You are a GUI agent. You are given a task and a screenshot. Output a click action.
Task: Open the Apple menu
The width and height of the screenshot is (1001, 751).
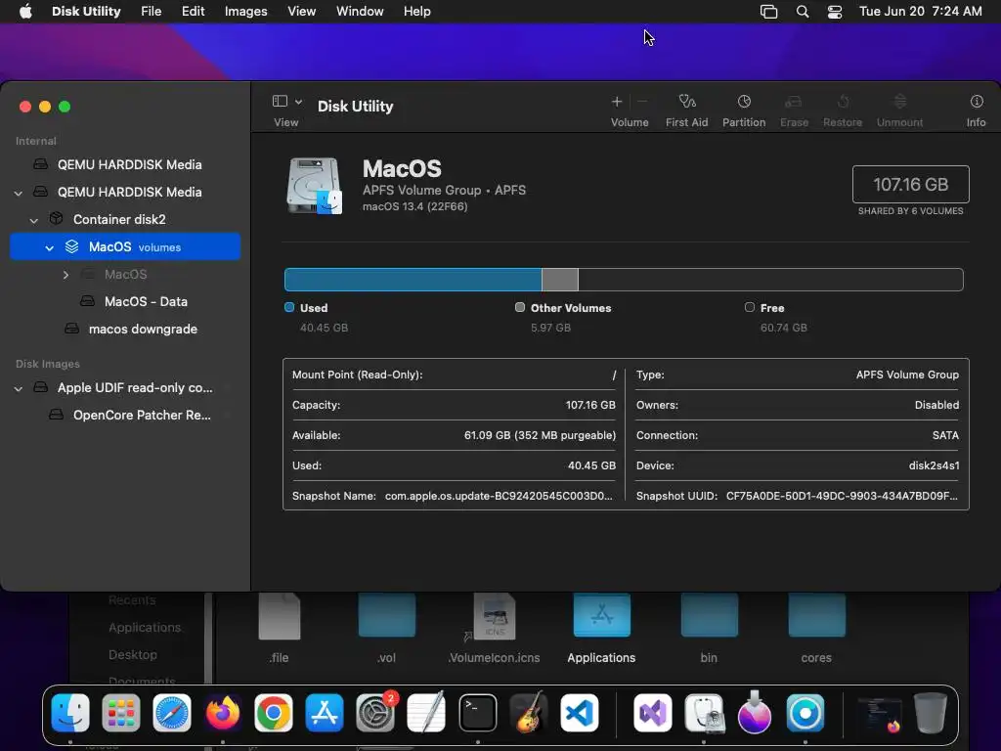coord(25,12)
